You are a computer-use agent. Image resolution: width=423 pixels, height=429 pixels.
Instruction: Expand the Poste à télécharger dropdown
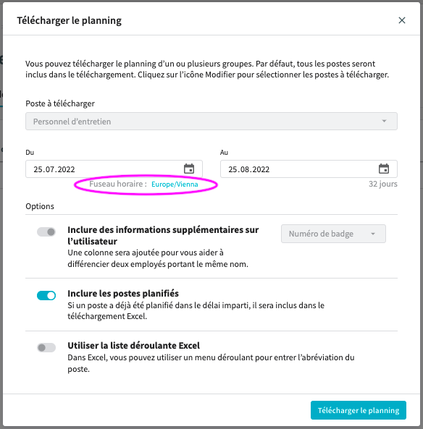(211, 122)
